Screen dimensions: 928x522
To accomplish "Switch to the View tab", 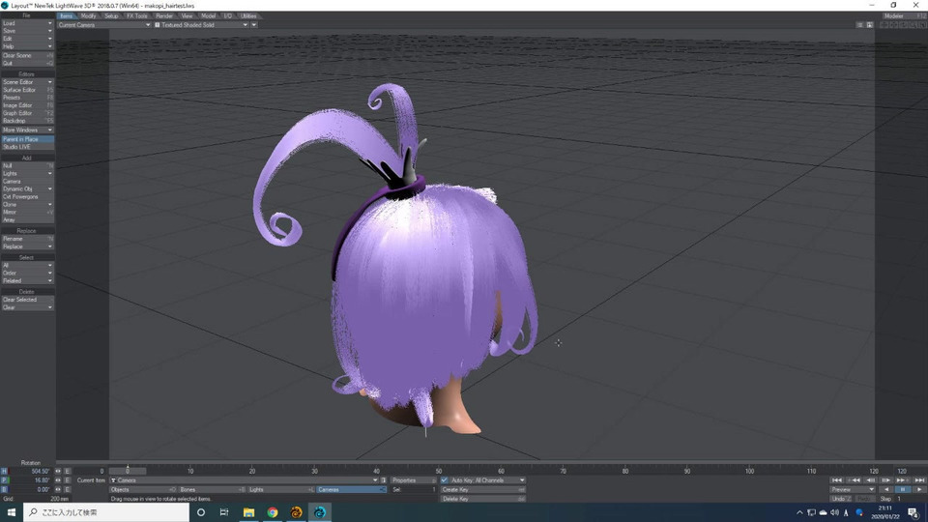I will pos(187,16).
